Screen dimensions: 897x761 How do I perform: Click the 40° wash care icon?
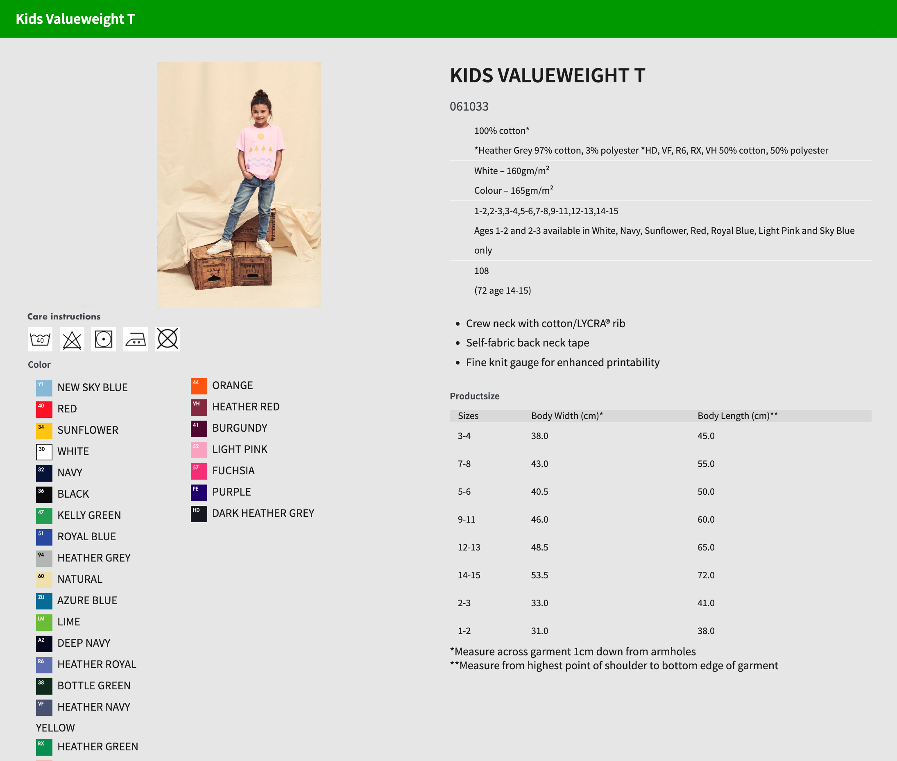(40, 339)
